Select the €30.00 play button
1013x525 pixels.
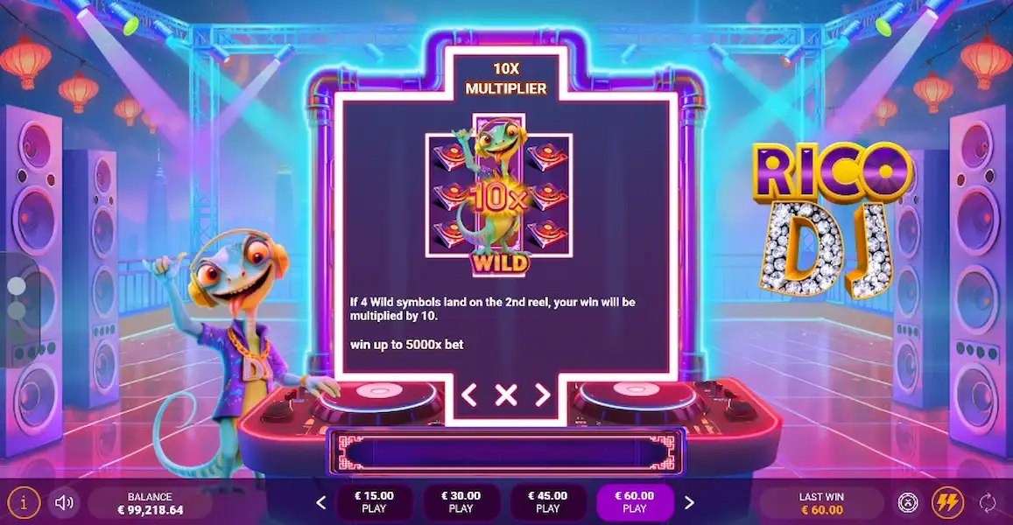point(461,501)
